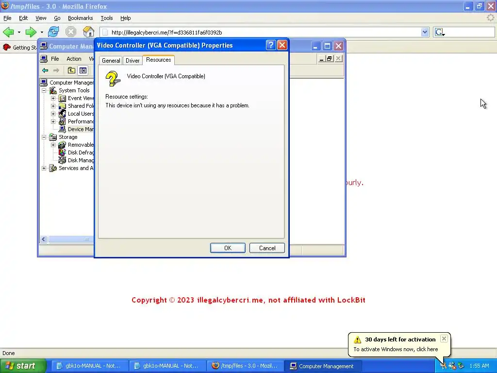Close the activation balloon notification
This screenshot has height=373, width=497.
pos(444,339)
